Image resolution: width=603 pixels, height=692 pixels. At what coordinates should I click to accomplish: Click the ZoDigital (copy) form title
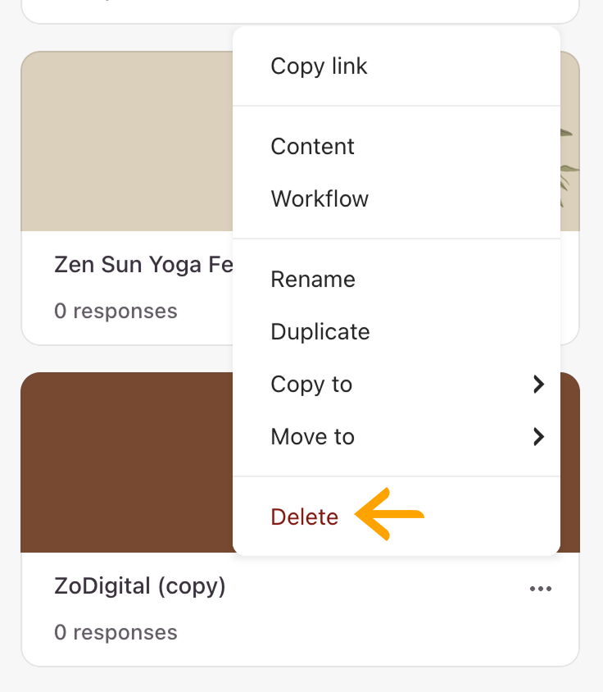(x=140, y=586)
